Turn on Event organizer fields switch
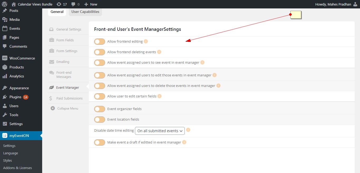The image size is (360, 173). [x=100, y=109]
